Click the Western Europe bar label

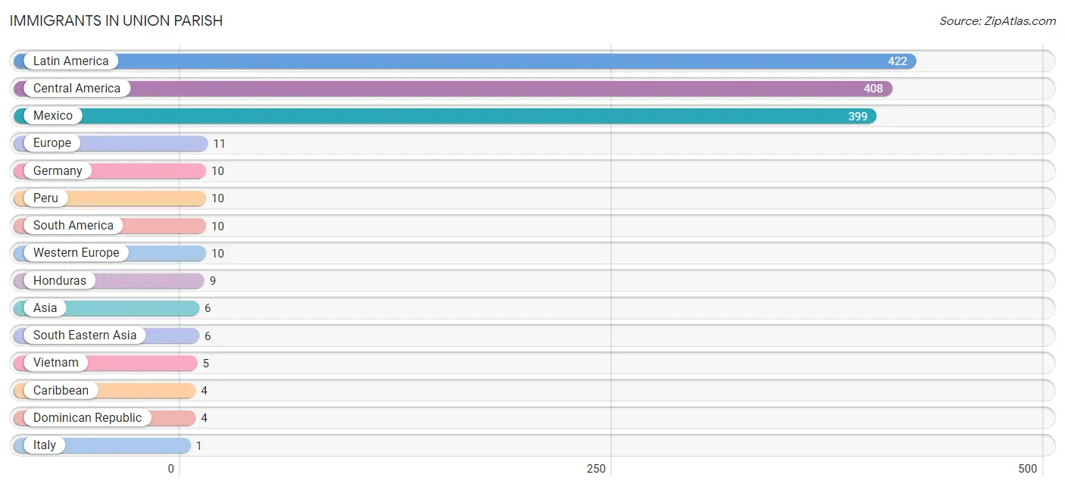(x=77, y=252)
